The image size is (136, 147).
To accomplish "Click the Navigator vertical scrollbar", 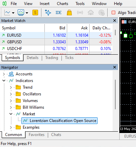I will 115,94.
